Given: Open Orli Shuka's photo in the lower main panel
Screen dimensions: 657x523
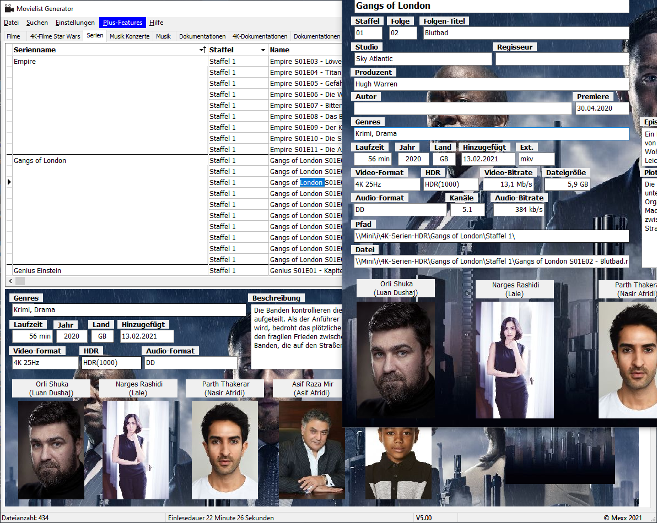Looking at the screenshot, I should point(51,450).
